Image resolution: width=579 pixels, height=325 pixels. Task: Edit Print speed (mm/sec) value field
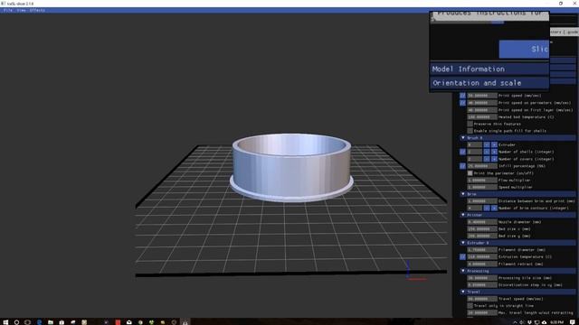coord(482,96)
